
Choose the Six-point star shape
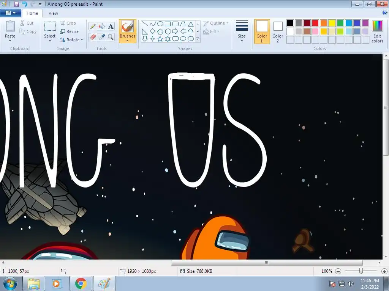coord(168,39)
